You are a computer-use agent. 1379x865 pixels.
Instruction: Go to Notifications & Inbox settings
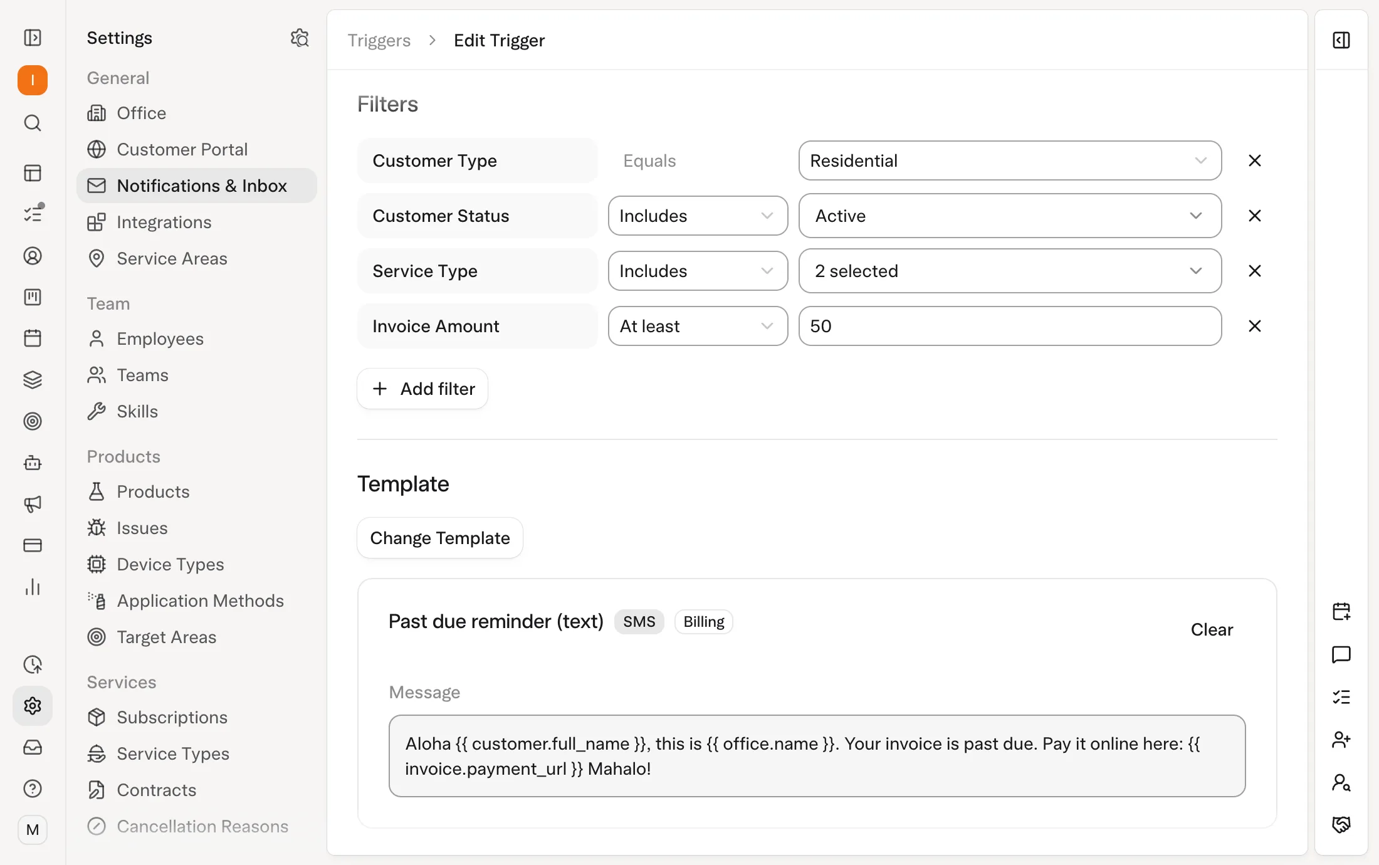pyautogui.click(x=197, y=186)
